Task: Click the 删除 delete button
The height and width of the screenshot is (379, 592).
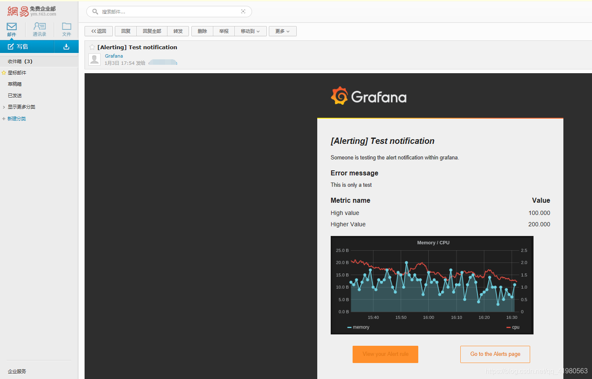Action: point(202,31)
